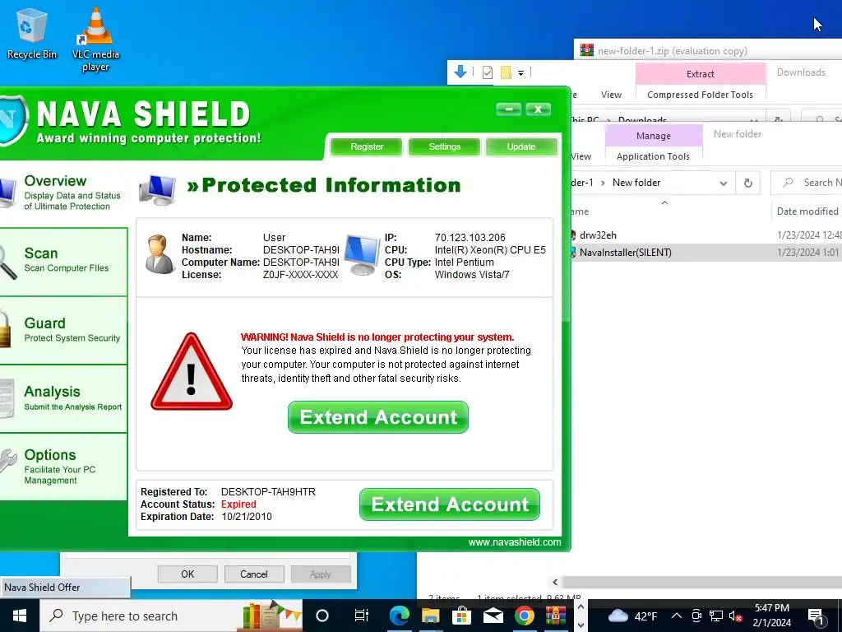Select the Scan magnifying glass icon
Screen dimensions: 842x632
point(7,262)
